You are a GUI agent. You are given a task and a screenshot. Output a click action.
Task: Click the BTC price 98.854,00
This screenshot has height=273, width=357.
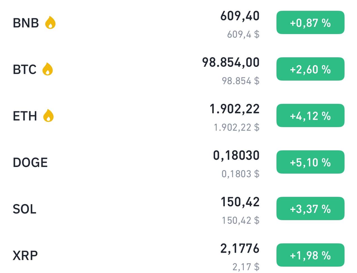coord(231,63)
